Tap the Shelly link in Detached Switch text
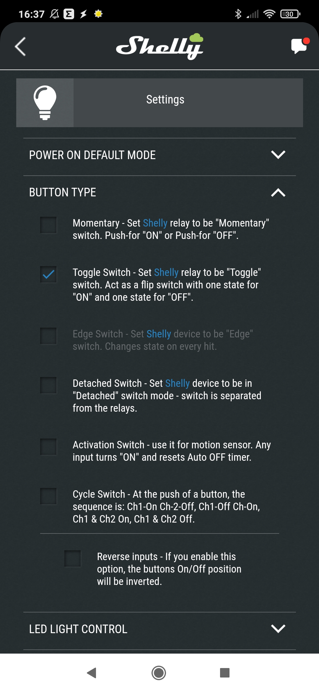This screenshot has width=319, height=692. tap(177, 383)
